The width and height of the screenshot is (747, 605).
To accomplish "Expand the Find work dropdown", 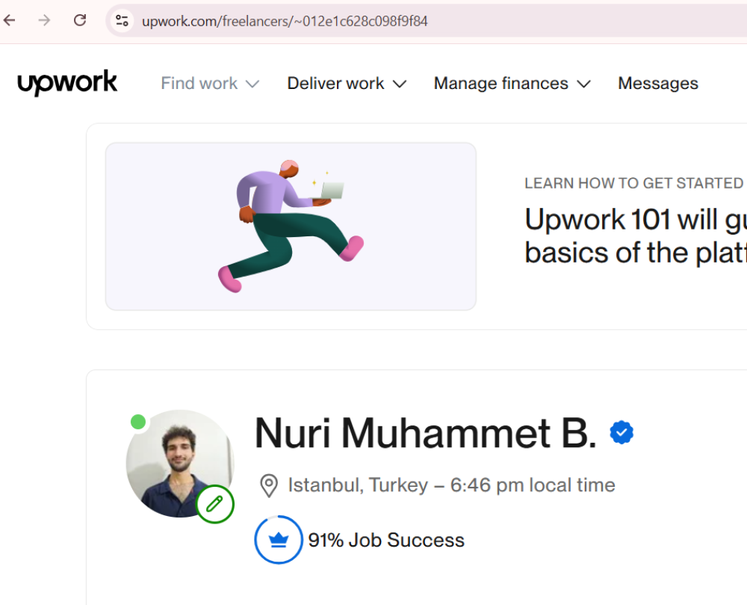I will pyautogui.click(x=210, y=84).
